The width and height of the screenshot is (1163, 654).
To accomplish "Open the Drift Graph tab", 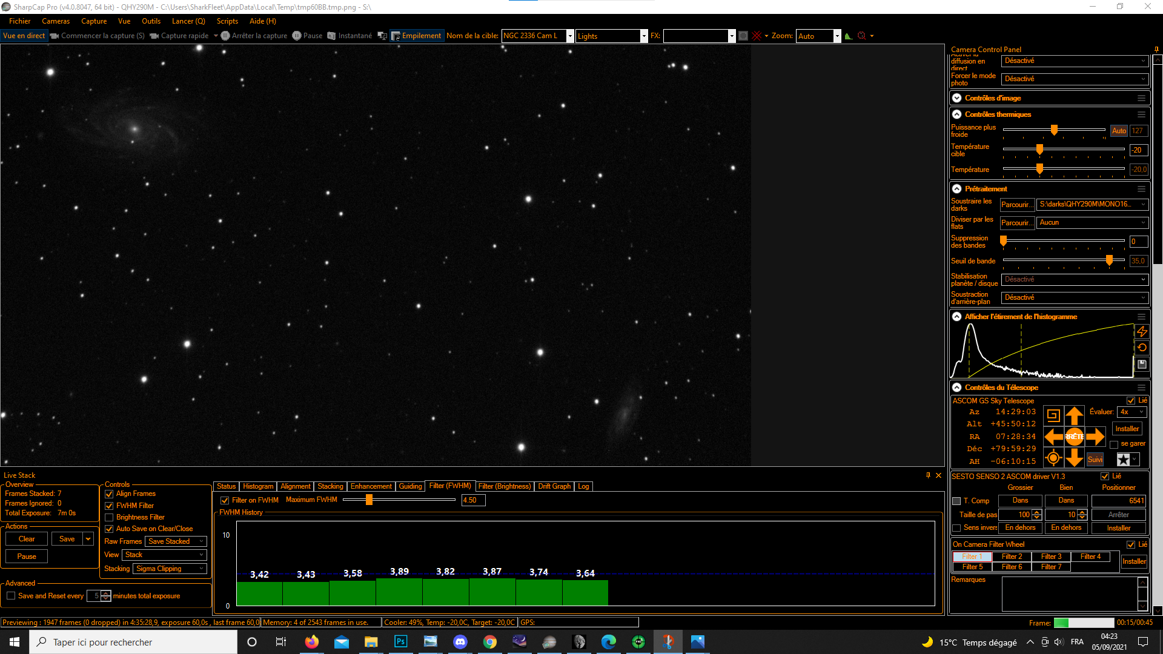I will (554, 486).
